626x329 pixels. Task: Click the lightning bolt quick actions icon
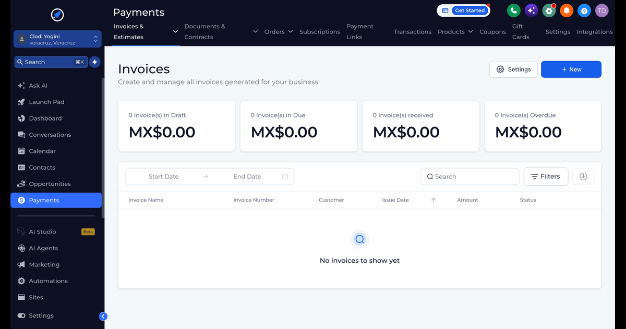pos(94,62)
